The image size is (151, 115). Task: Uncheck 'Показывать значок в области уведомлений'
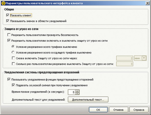tap(8, 21)
